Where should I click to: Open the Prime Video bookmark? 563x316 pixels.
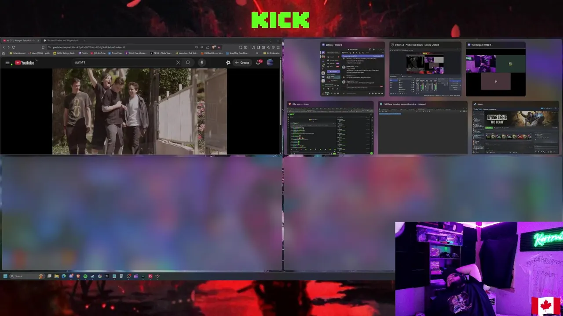[x=114, y=53]
